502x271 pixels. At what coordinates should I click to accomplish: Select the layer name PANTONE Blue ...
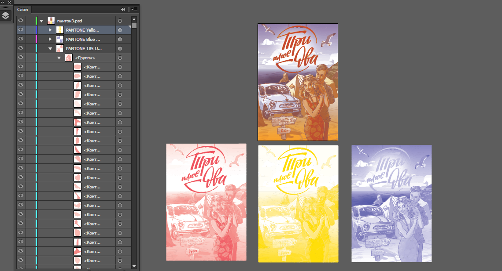83,39
